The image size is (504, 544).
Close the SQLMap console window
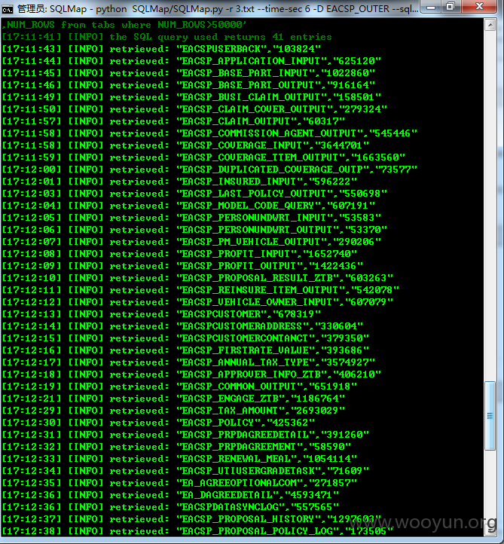pyautogui.click(x=480, y=7)
